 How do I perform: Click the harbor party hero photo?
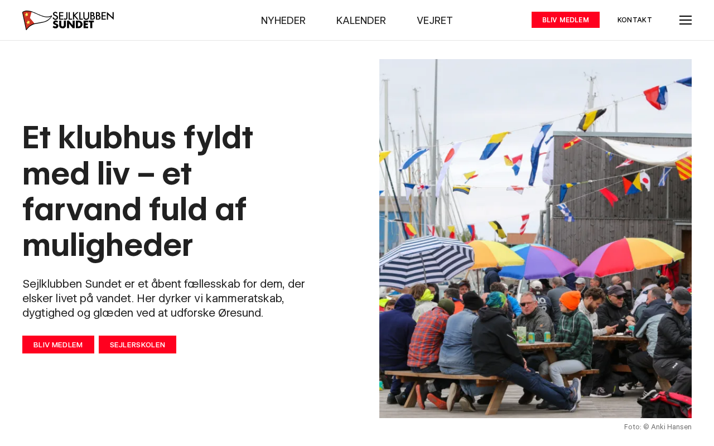[x=535, y=239]
